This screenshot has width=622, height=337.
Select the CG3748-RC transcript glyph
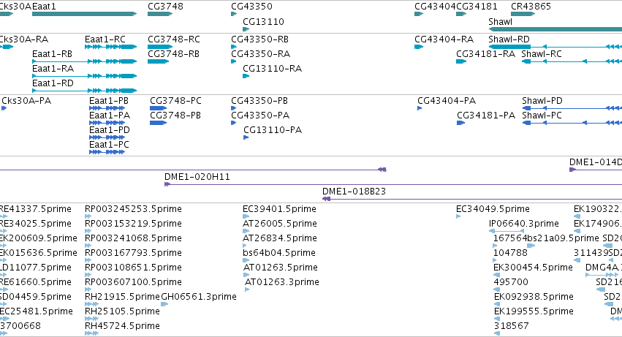coord(160,47)
